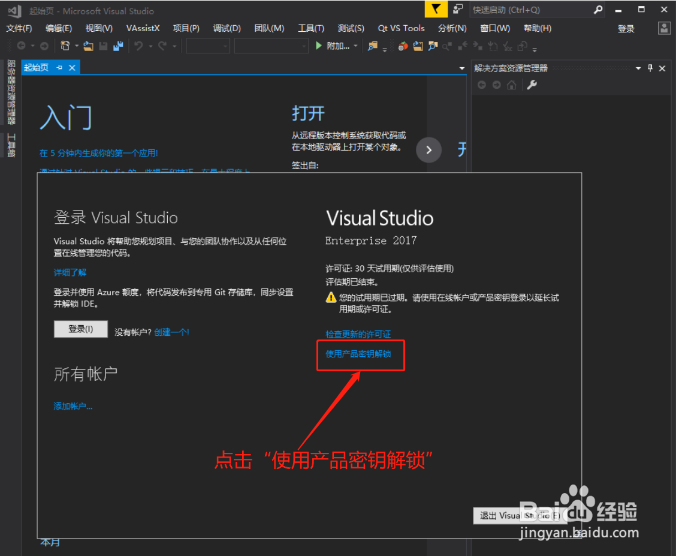Click the Save (single floppy disk) icon
Image resolution: width=676 pixels, height=556 pixels.
[104, 46]
